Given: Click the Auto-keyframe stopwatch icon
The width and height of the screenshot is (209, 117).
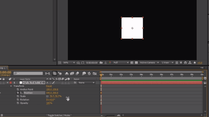Looking at the screenshot, I should pos(89,73).
